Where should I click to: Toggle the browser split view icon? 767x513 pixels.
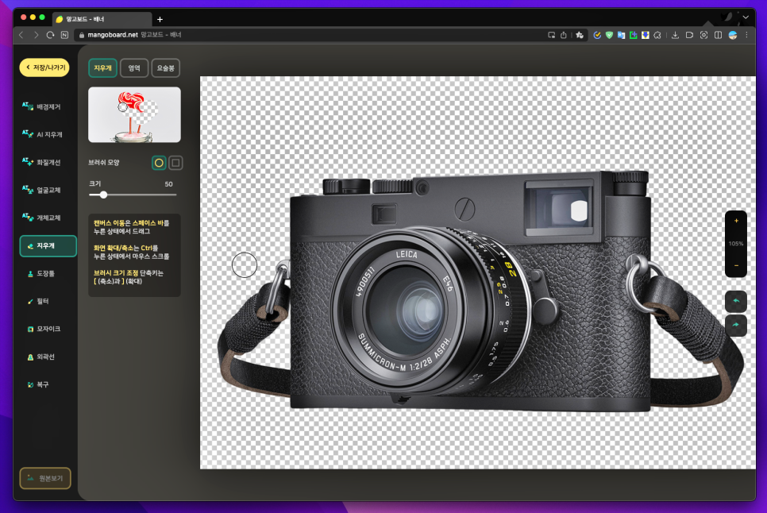click(x=718, y=35)
